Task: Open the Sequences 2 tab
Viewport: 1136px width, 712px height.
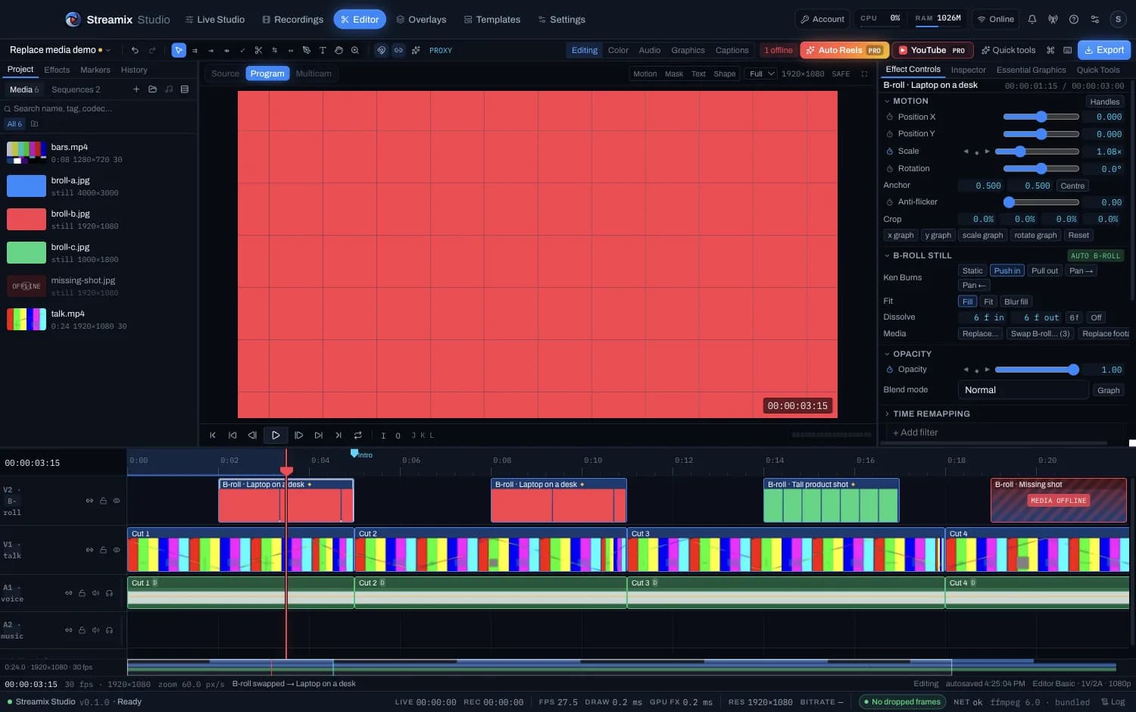Action: 76,89
